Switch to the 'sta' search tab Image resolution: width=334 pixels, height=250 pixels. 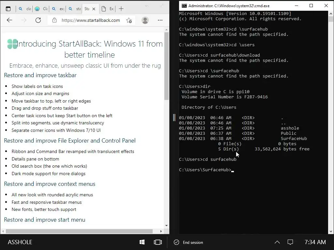(x=74, y=9)
